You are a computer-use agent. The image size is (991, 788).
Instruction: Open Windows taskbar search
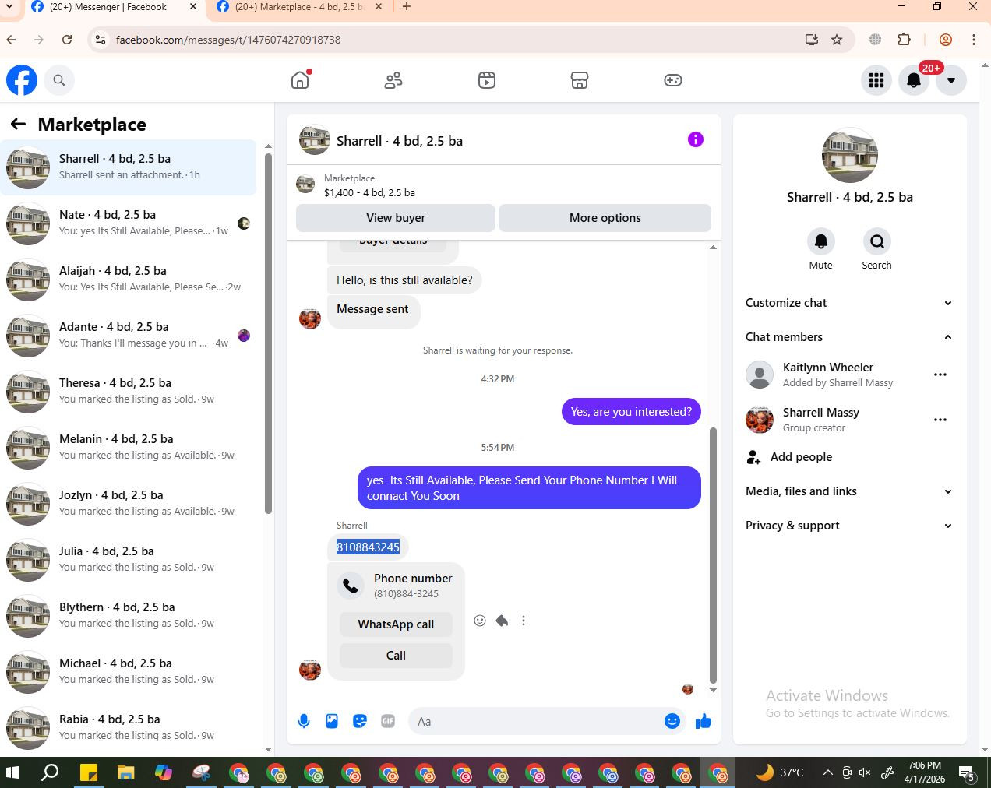50,772
